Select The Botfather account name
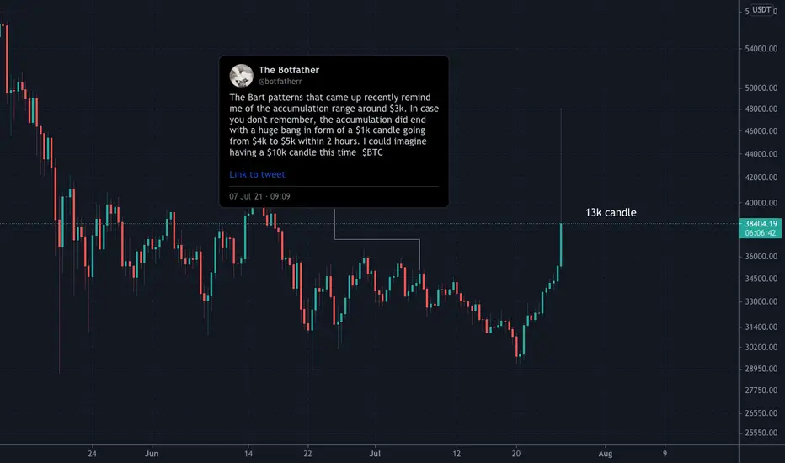The height and width of the screenshot is (463, 785). [288, 70]
